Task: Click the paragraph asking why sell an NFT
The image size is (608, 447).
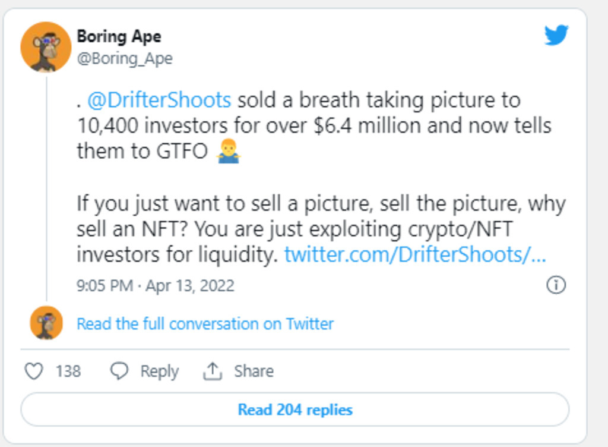Action: [321, 229]
